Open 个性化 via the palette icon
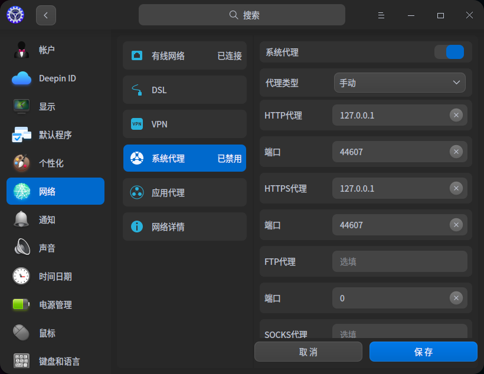 pos(22,163)
